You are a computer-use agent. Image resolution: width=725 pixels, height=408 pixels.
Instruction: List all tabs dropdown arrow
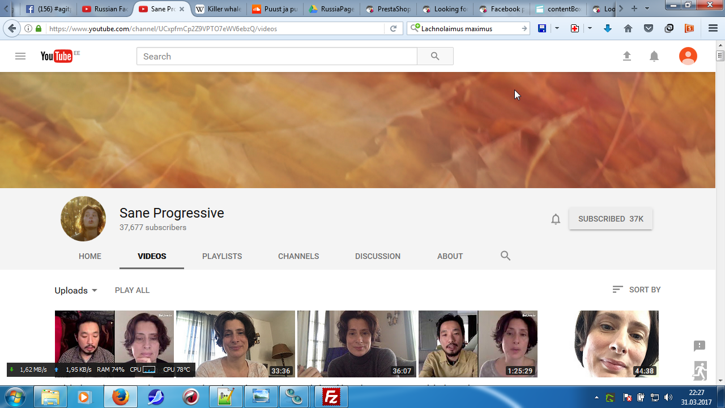(647, 8)
